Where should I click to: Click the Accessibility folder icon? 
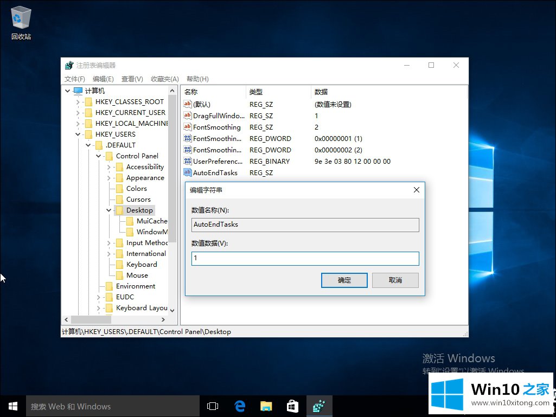pos(119,167)
